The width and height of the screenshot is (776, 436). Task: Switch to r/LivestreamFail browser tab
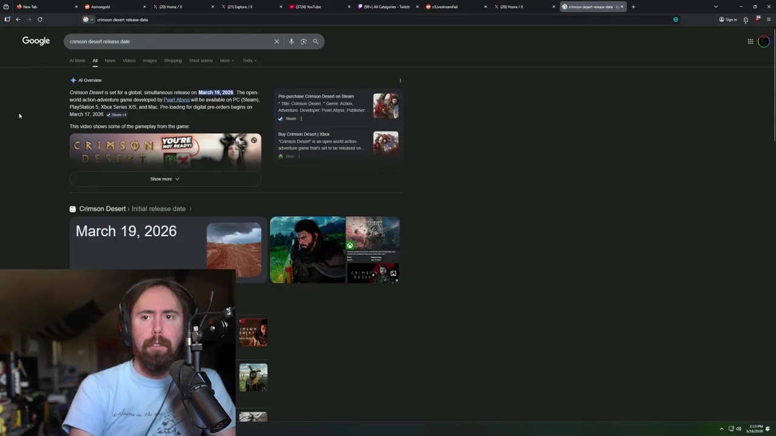tap(457, 7)
